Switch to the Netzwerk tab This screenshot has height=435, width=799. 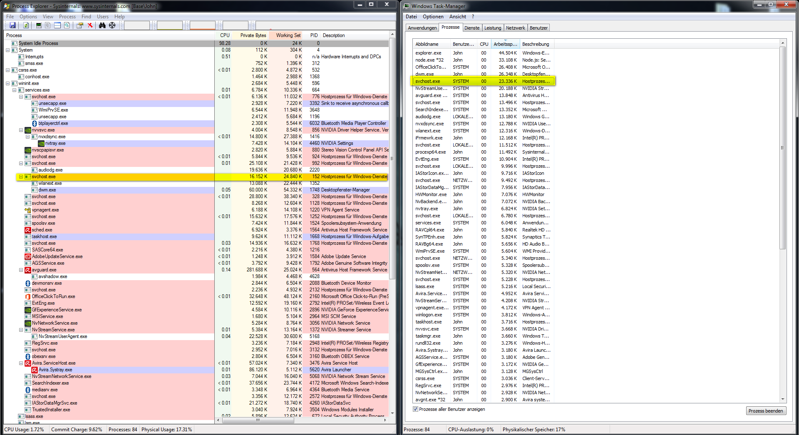[516, 28]
